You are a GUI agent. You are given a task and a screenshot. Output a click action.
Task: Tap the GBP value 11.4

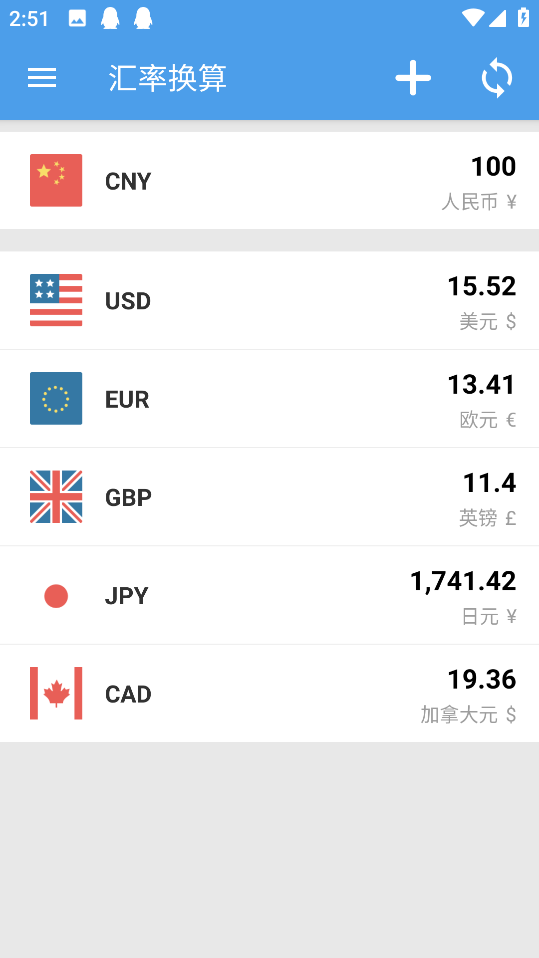pyautogui.click(x=489, y=482)
